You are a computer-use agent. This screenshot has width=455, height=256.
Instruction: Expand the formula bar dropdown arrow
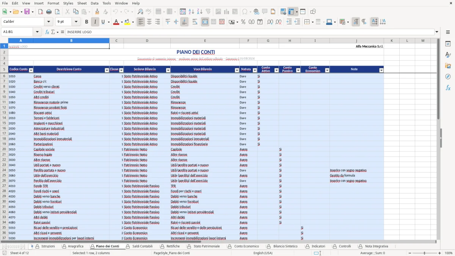(437, 32)
